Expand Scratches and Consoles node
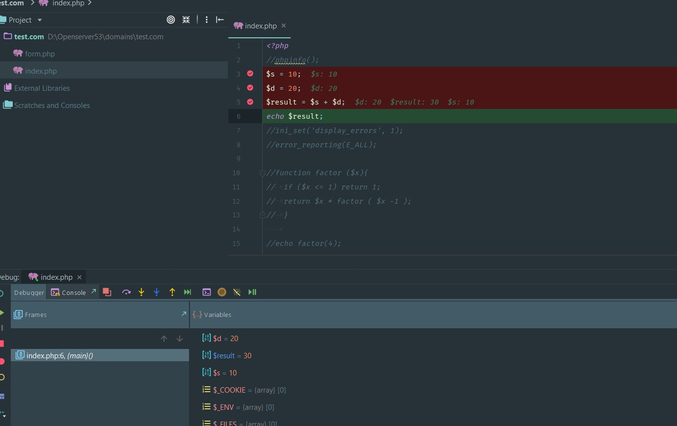 coord(47,106)
